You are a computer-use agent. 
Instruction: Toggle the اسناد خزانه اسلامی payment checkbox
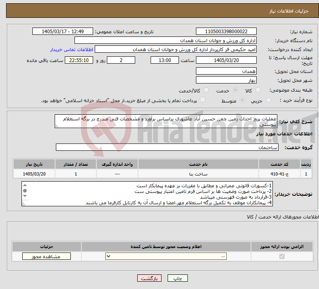(203, 100)
